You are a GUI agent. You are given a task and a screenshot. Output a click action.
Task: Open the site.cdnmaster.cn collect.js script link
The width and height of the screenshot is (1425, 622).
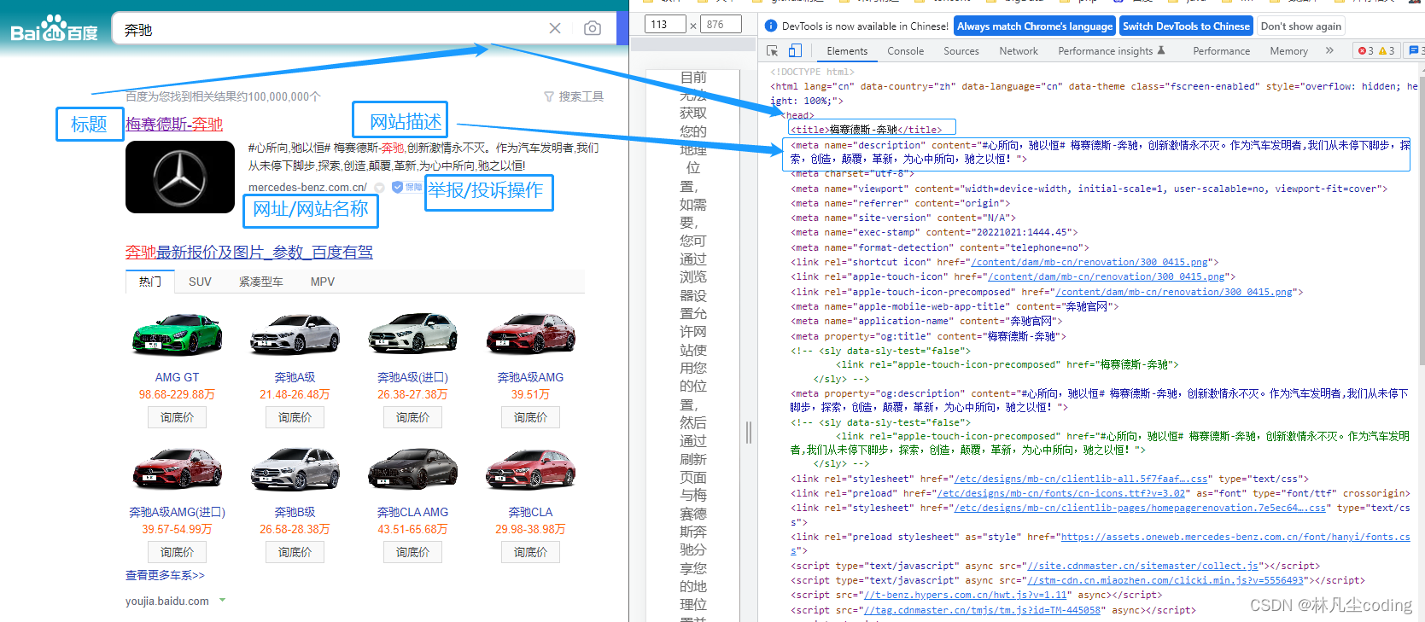(x=1143, y=566)
